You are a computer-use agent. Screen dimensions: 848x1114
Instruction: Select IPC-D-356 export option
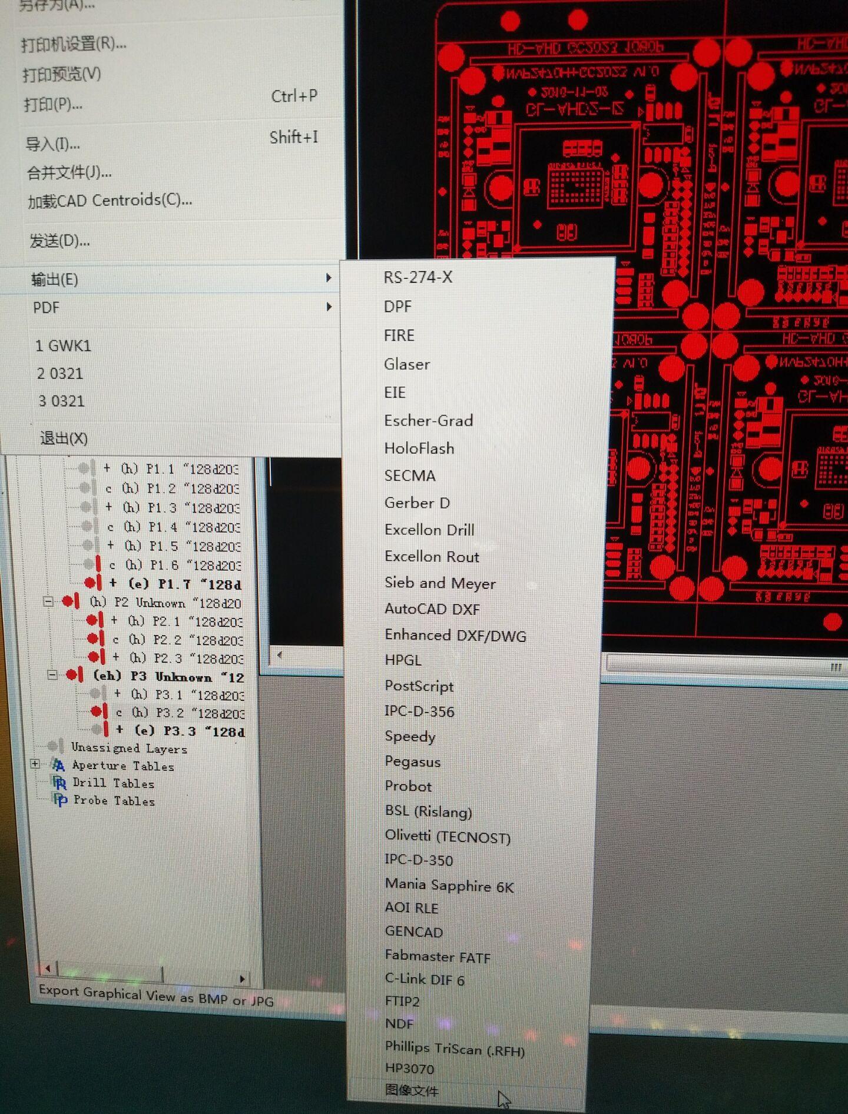pyautogui.click(x=419, y=711)
